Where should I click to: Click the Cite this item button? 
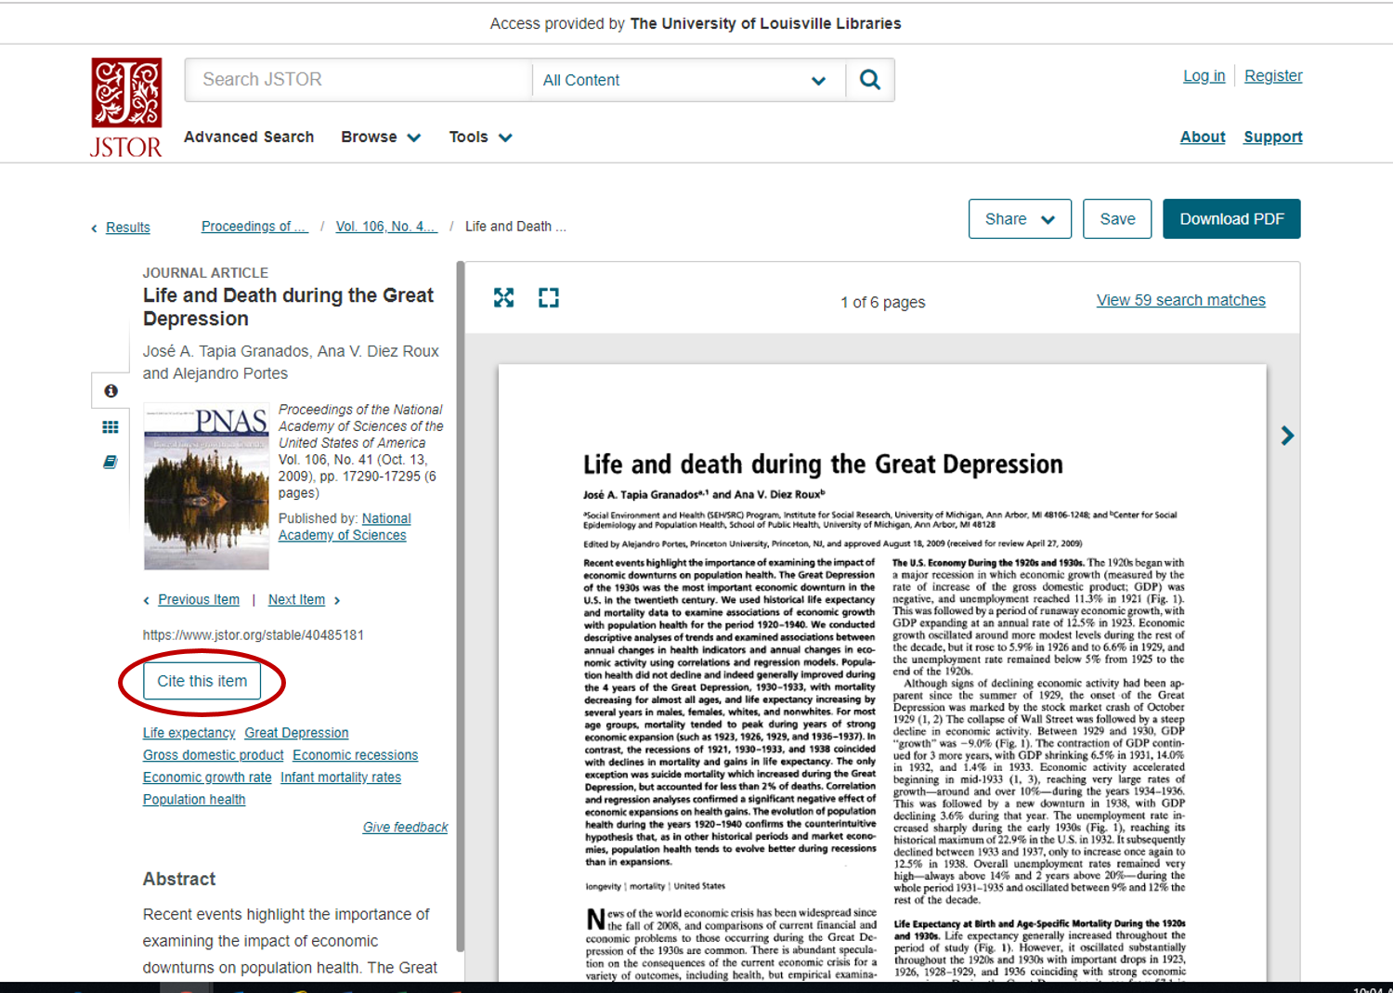pyautogui.click(x=202, y=681)
